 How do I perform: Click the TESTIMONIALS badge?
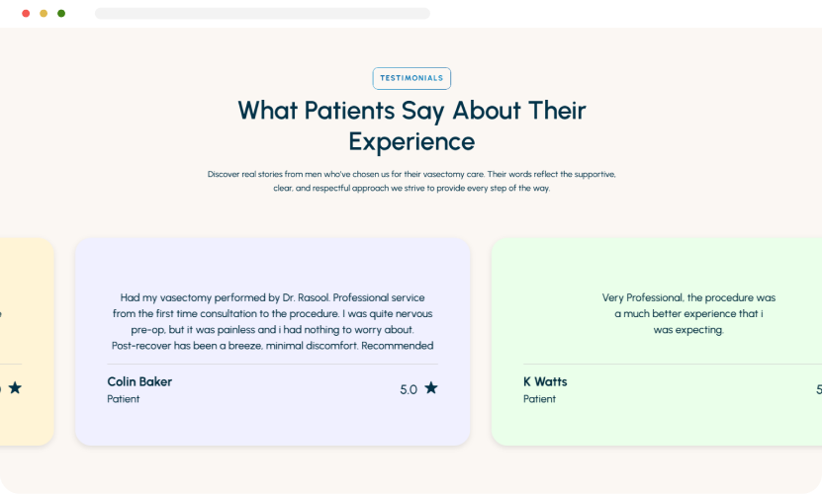411,78
